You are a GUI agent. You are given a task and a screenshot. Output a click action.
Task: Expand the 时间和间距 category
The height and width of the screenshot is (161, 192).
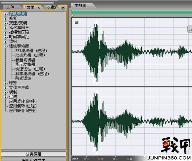[x=5, y=37]
